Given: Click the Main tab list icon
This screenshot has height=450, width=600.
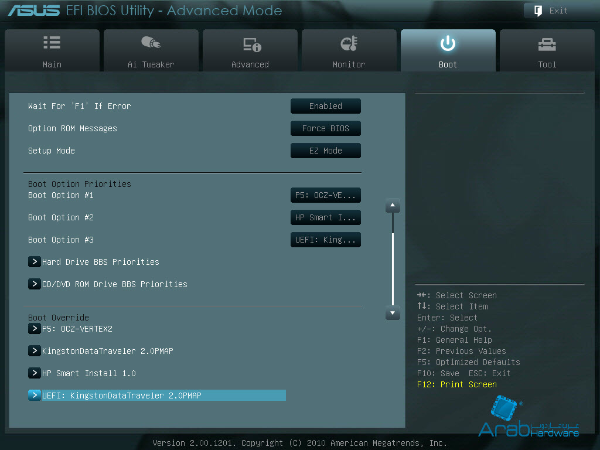Looking at the screenshot, I should [52, 42].
